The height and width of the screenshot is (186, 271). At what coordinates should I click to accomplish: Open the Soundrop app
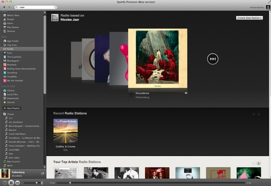(12, 72)
